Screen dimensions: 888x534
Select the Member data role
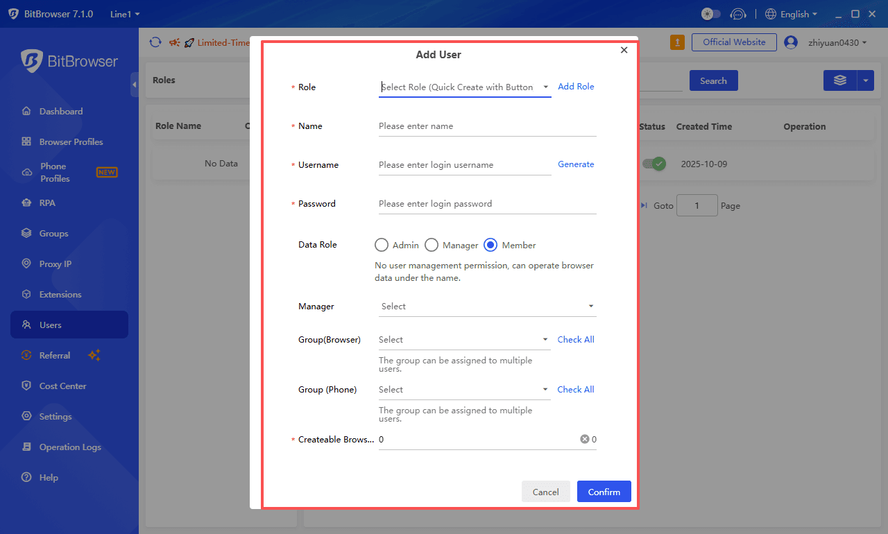(x=491, y=245)
